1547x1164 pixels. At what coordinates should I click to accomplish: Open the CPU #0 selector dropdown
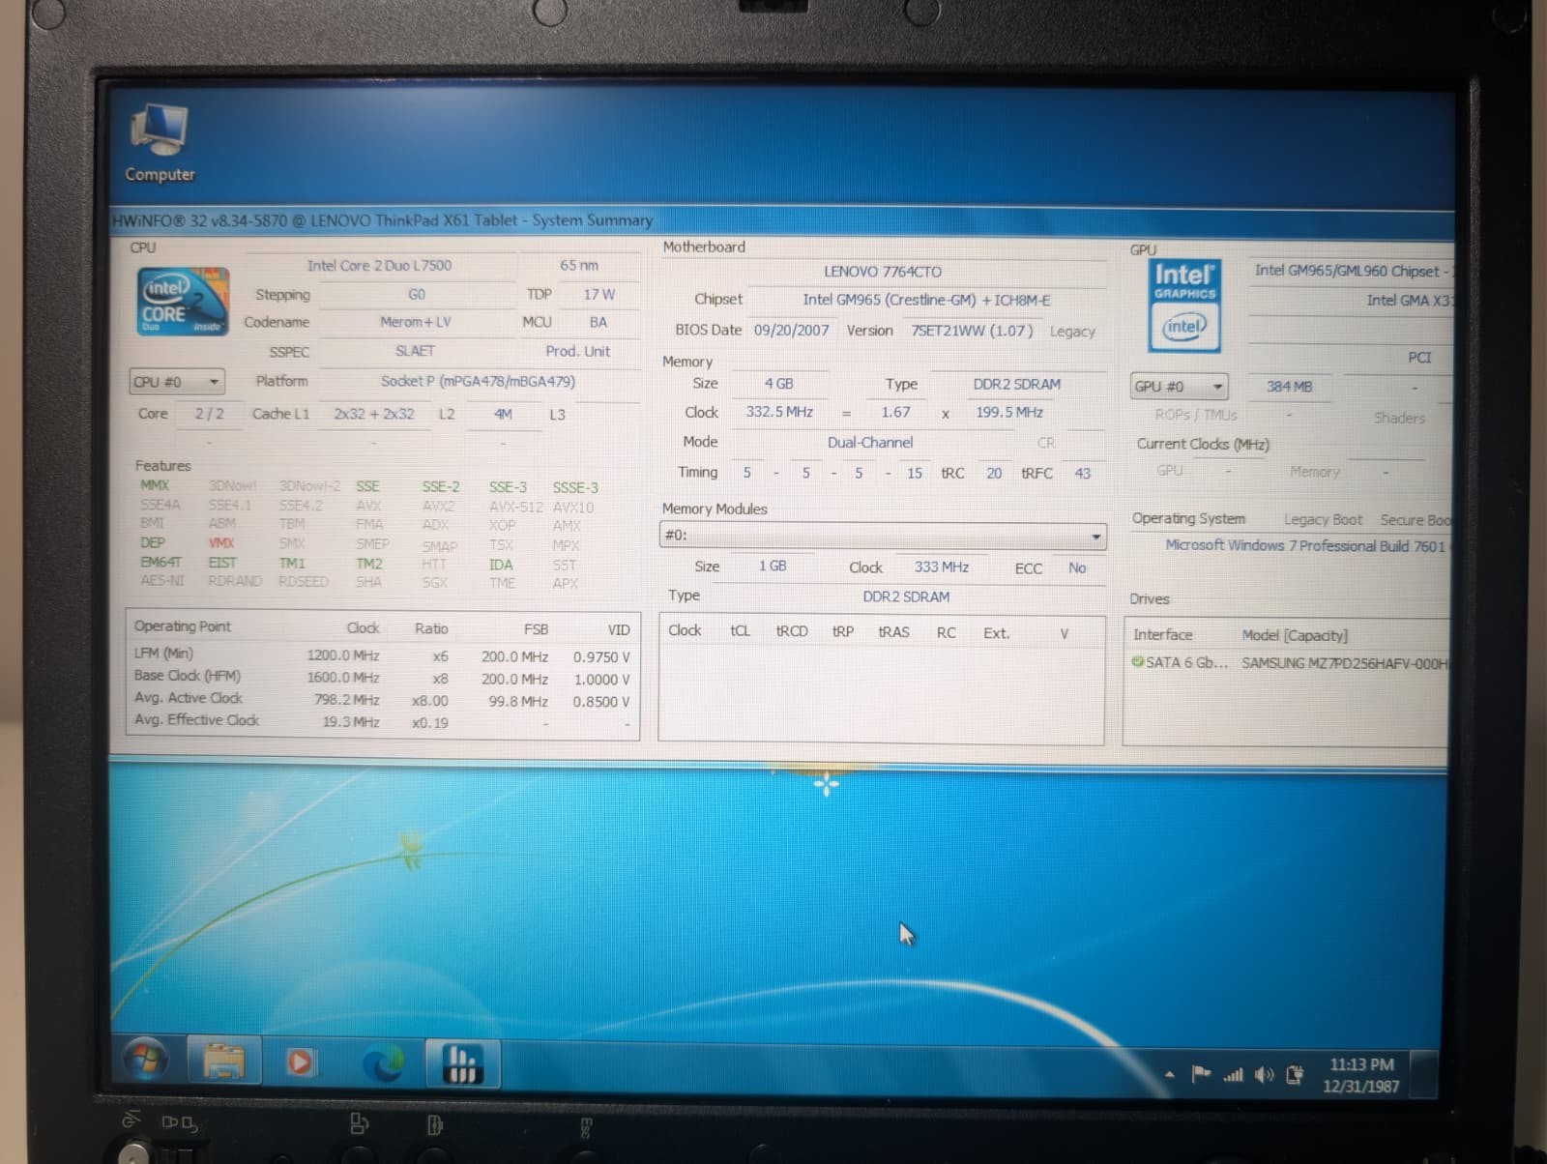[177, 382]
